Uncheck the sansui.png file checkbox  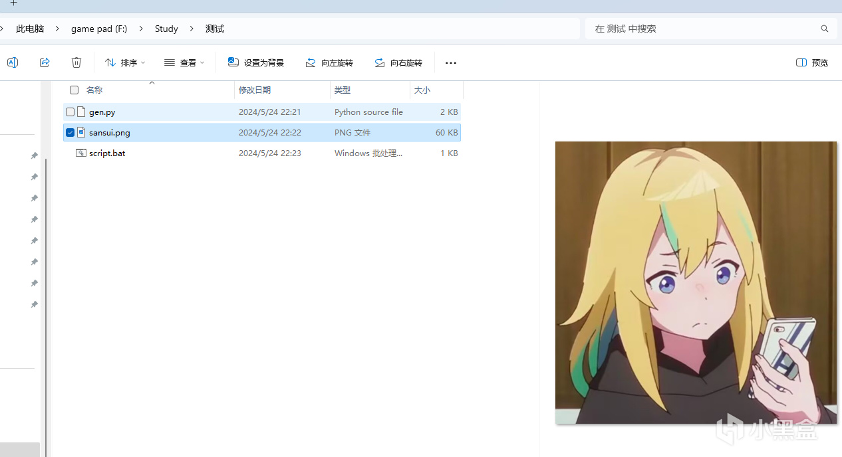70,133
